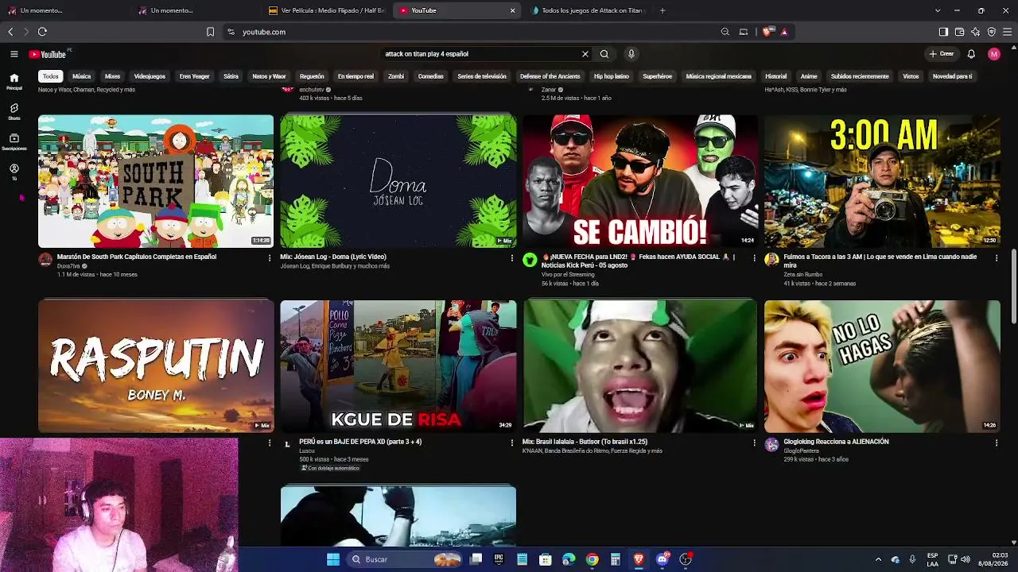Open Principal in the YouTube sidebar

tap(14, 81)
